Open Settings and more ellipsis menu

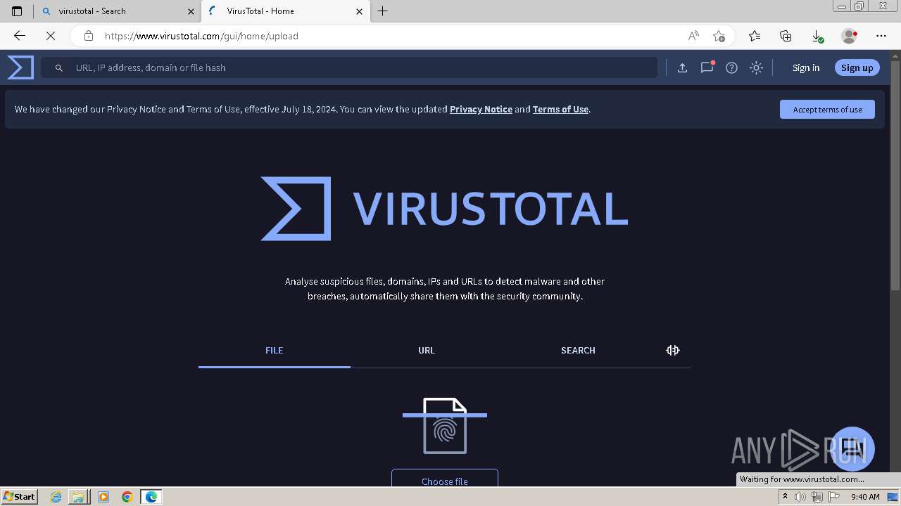pyautogui.click(x=881, y=36)
